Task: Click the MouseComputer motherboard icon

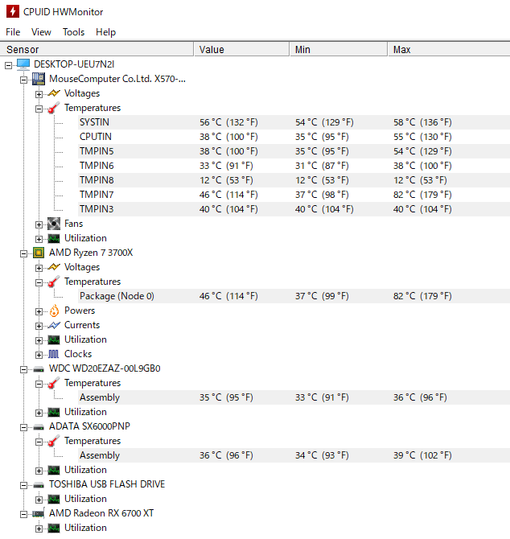Action: tap(39, 79)
